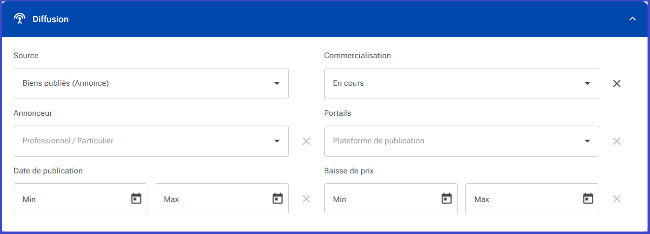This screenshot has height=234, width=650.
Task: Expand the Portails Plateforme de publication dropdown
Action: tap(462, 141)
